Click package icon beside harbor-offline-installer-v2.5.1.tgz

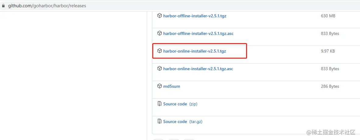[x=159, y=15]
